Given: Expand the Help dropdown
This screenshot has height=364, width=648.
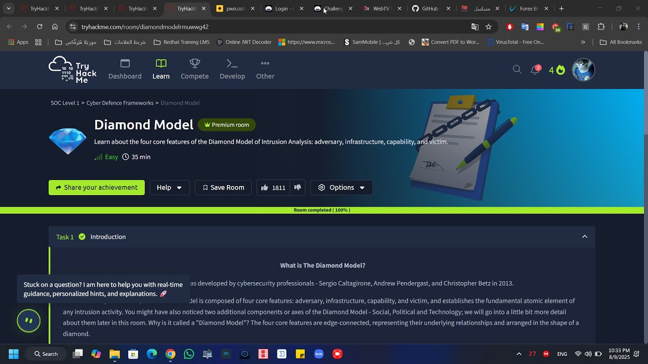Looking at the screenshot, I should tap(170, 188).
